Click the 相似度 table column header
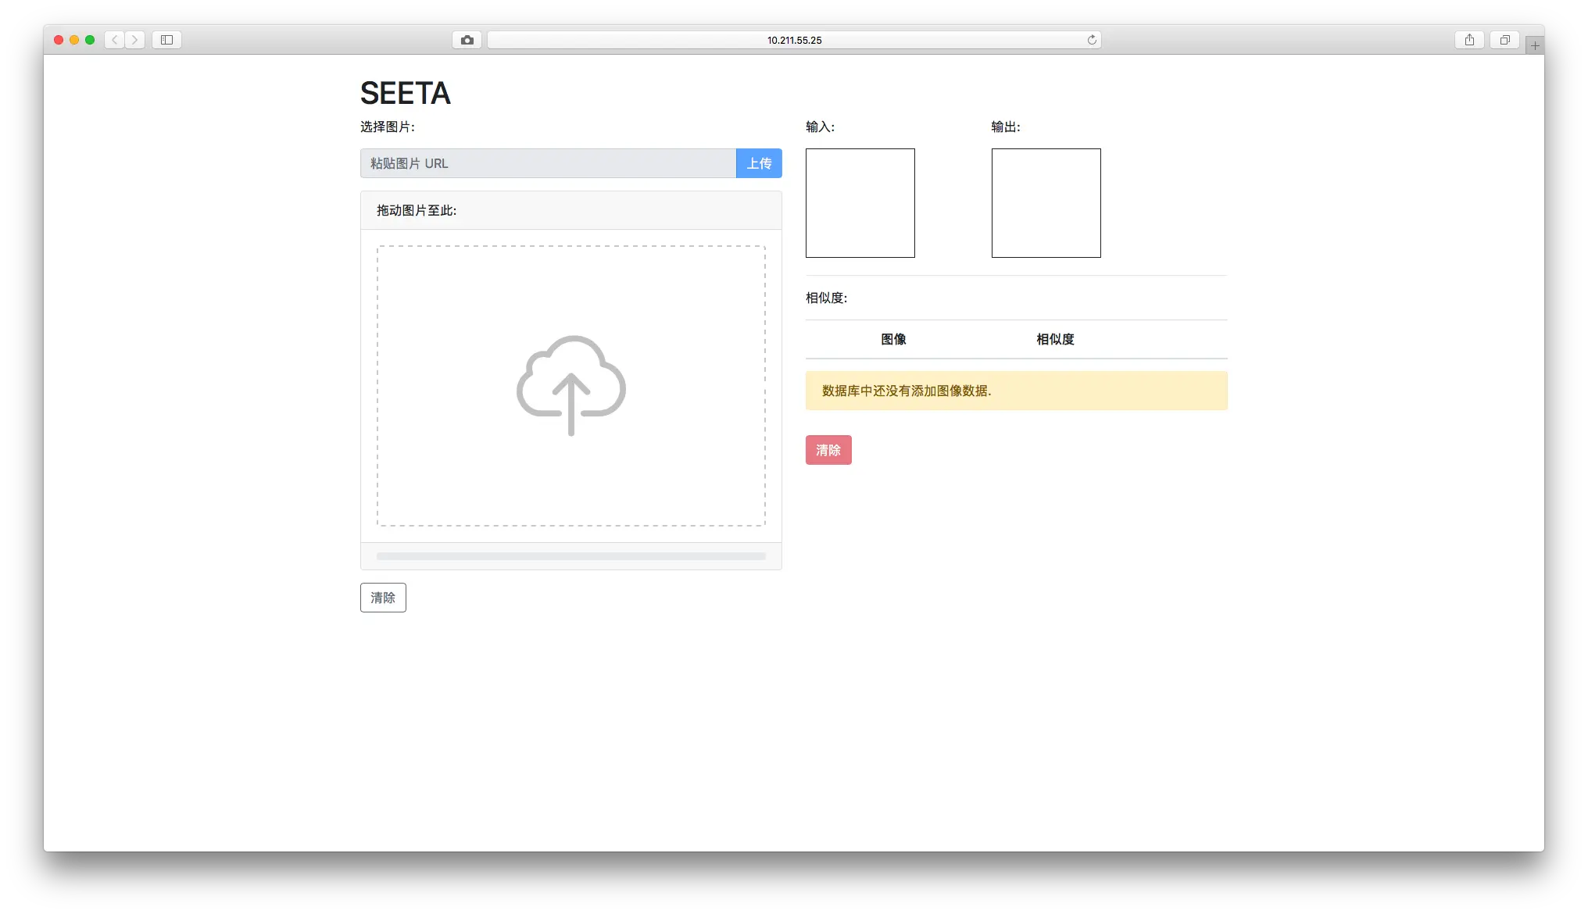1588x914 pixels. pos(1054,339)
